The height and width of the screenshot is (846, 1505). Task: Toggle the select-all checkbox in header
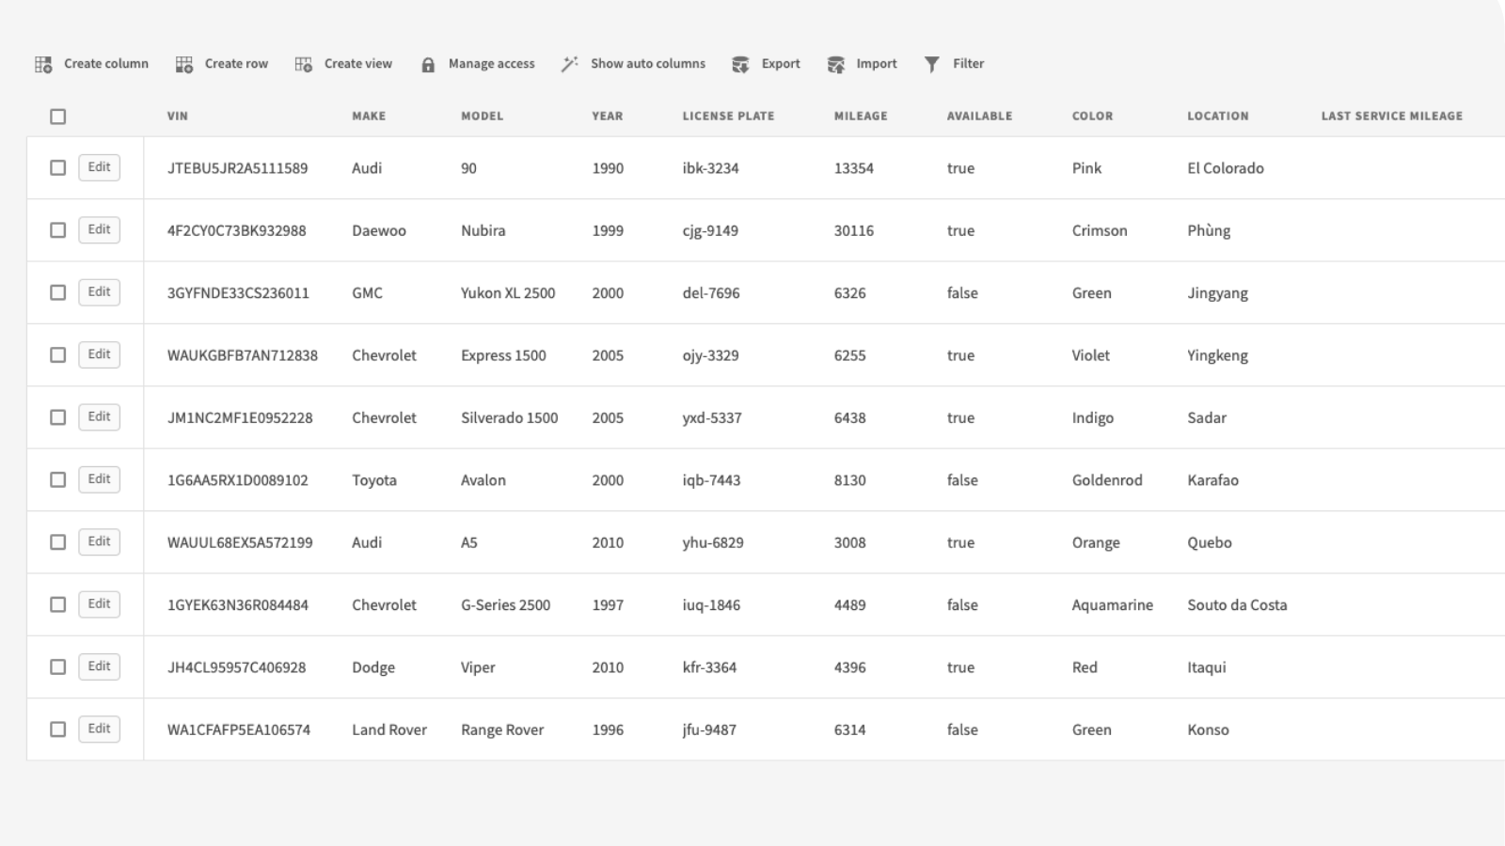tap(58, 117)
